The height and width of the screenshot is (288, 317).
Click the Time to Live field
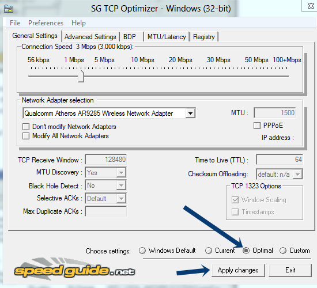tap(280, 160)
